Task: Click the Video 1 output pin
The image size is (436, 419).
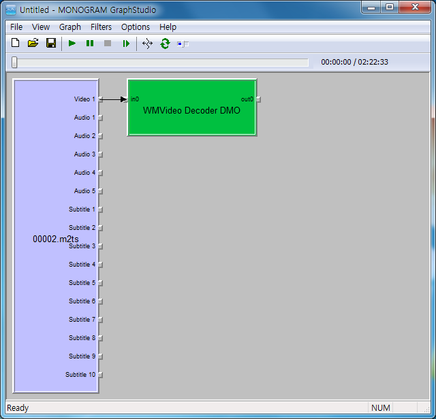Action: point(100,99)
